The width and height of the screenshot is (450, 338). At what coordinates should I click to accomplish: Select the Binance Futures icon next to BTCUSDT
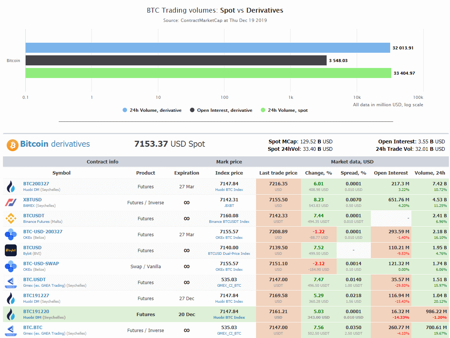(x=11, y=218)
